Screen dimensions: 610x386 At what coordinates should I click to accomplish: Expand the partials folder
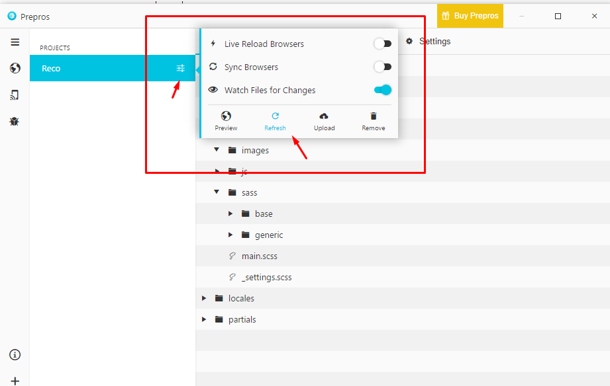204,319
